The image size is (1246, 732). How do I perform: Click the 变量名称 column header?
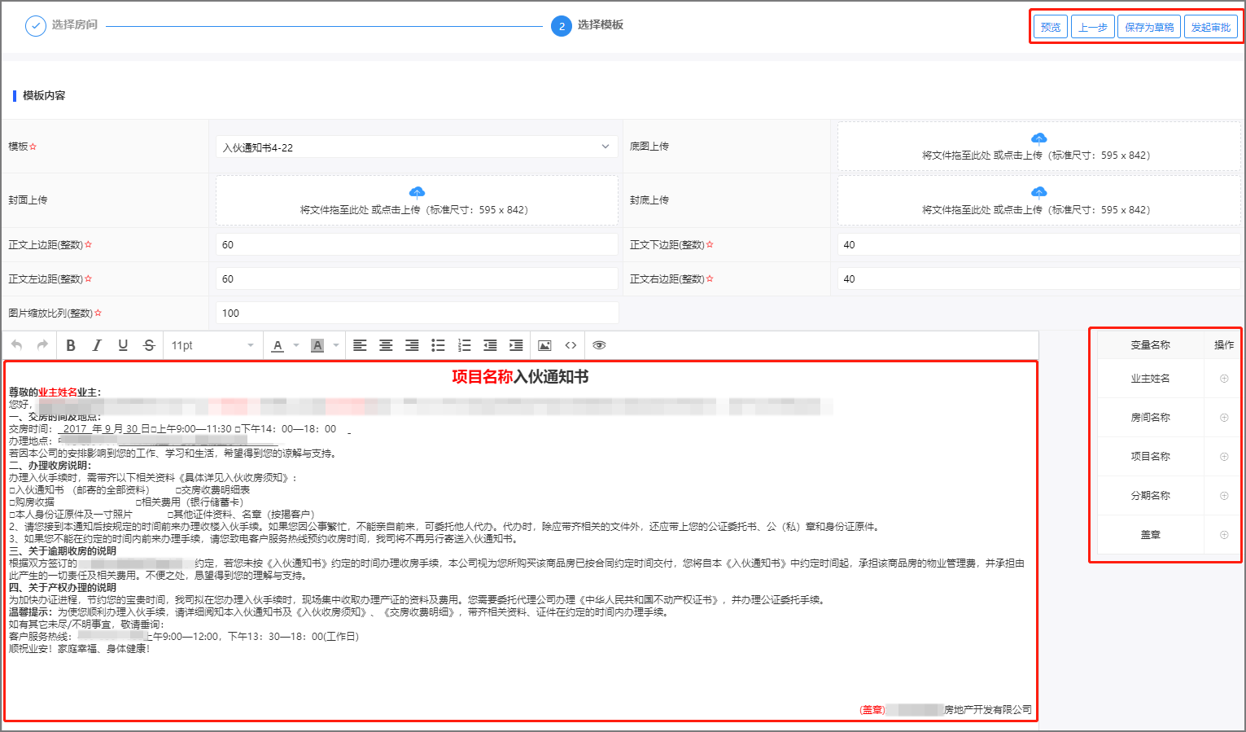[x=1150, y=345]
